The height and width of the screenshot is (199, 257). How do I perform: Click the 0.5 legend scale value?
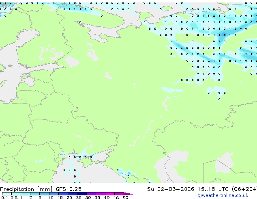coord(14,197)
